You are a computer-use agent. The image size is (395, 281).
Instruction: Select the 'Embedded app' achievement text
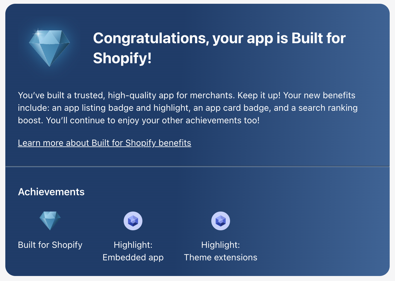(133, 258)
